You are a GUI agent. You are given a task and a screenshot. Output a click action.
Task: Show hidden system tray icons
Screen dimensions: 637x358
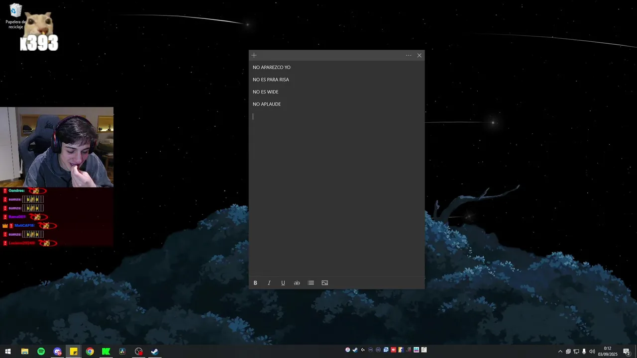pyautogui.click(x=560, y=352)
